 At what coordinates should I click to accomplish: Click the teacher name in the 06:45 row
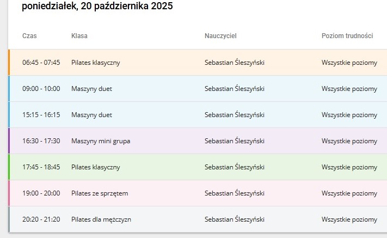pos(234,63)
